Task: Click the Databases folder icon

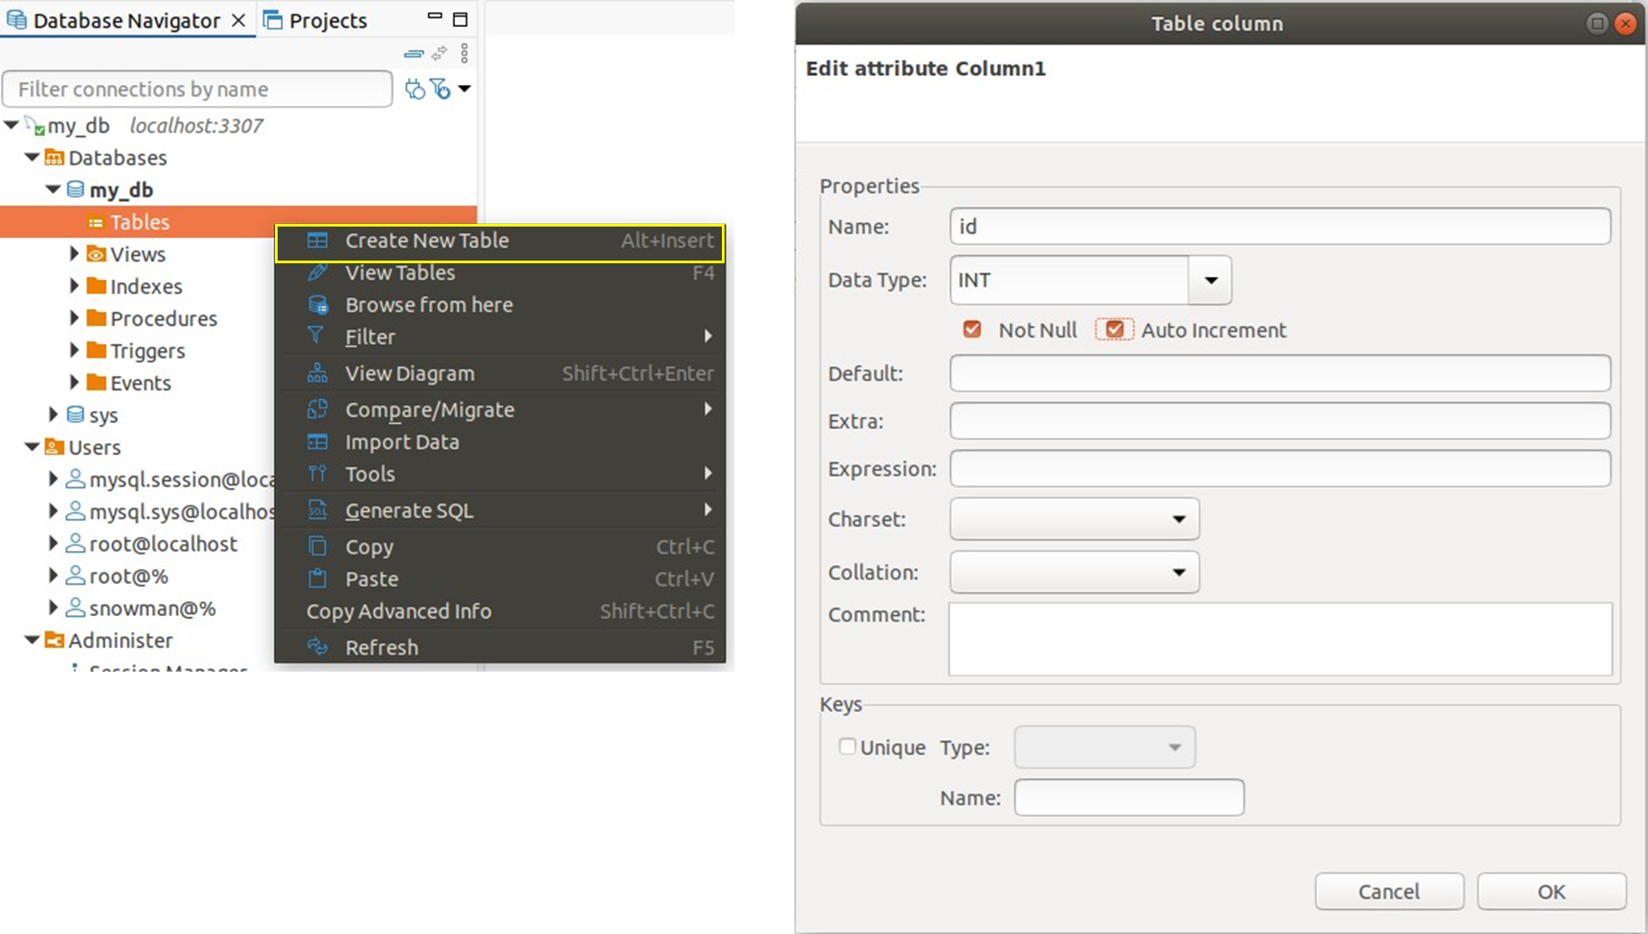Action: pyautogui.click(x=54, y=158)
